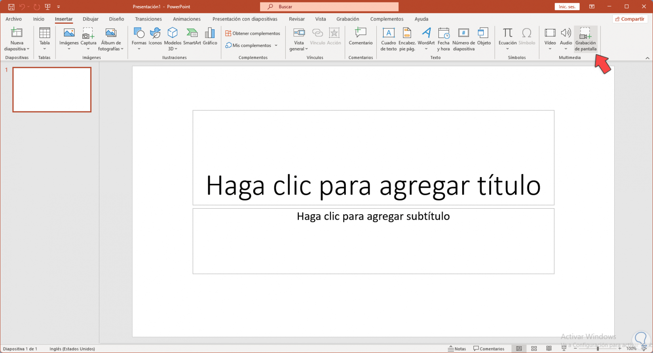The width and height of the screenshot is (653, 353).
Task: Insert an Objeto from the Texto group
Action: [x=484, y=38]
